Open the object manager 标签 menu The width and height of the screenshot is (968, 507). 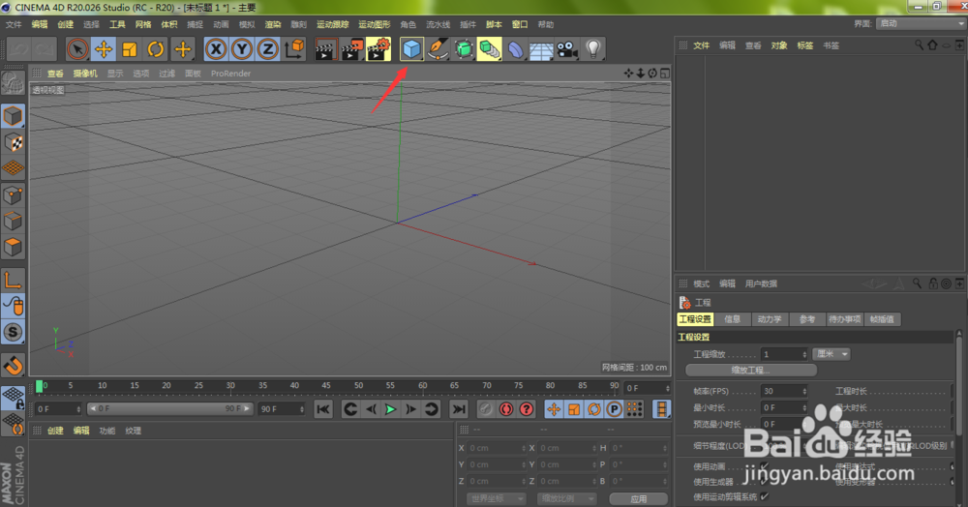(x=805, y=45)
